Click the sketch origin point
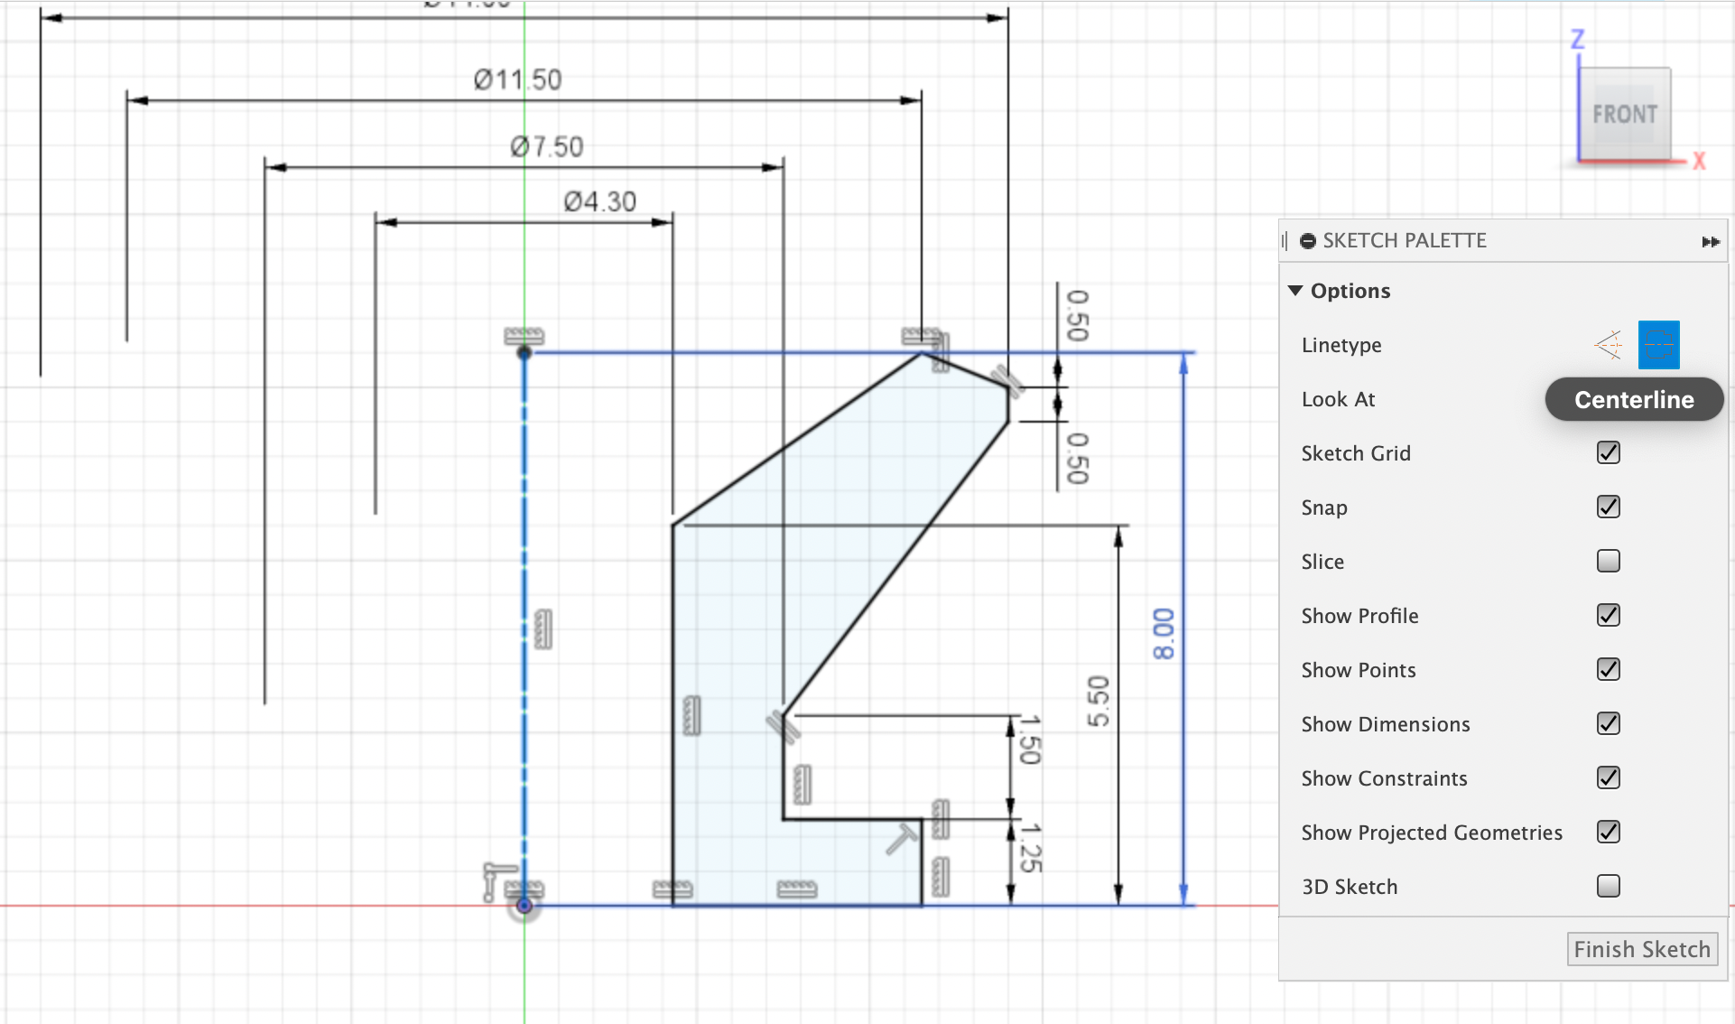 coord(524,906)
